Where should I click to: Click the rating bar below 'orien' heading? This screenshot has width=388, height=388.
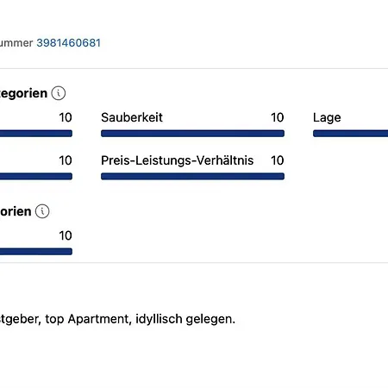point(36,252)
